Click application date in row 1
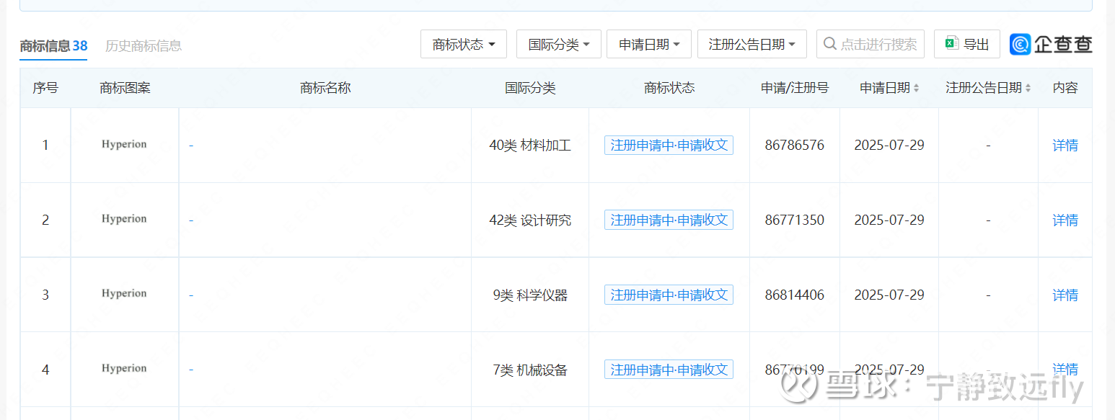The image size is (1115, 420). (x=889, y=145)
